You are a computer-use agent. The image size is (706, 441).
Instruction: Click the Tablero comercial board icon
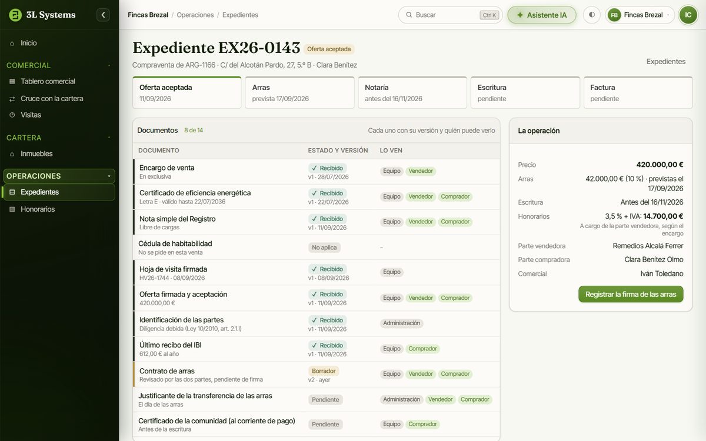click(12, 81)
